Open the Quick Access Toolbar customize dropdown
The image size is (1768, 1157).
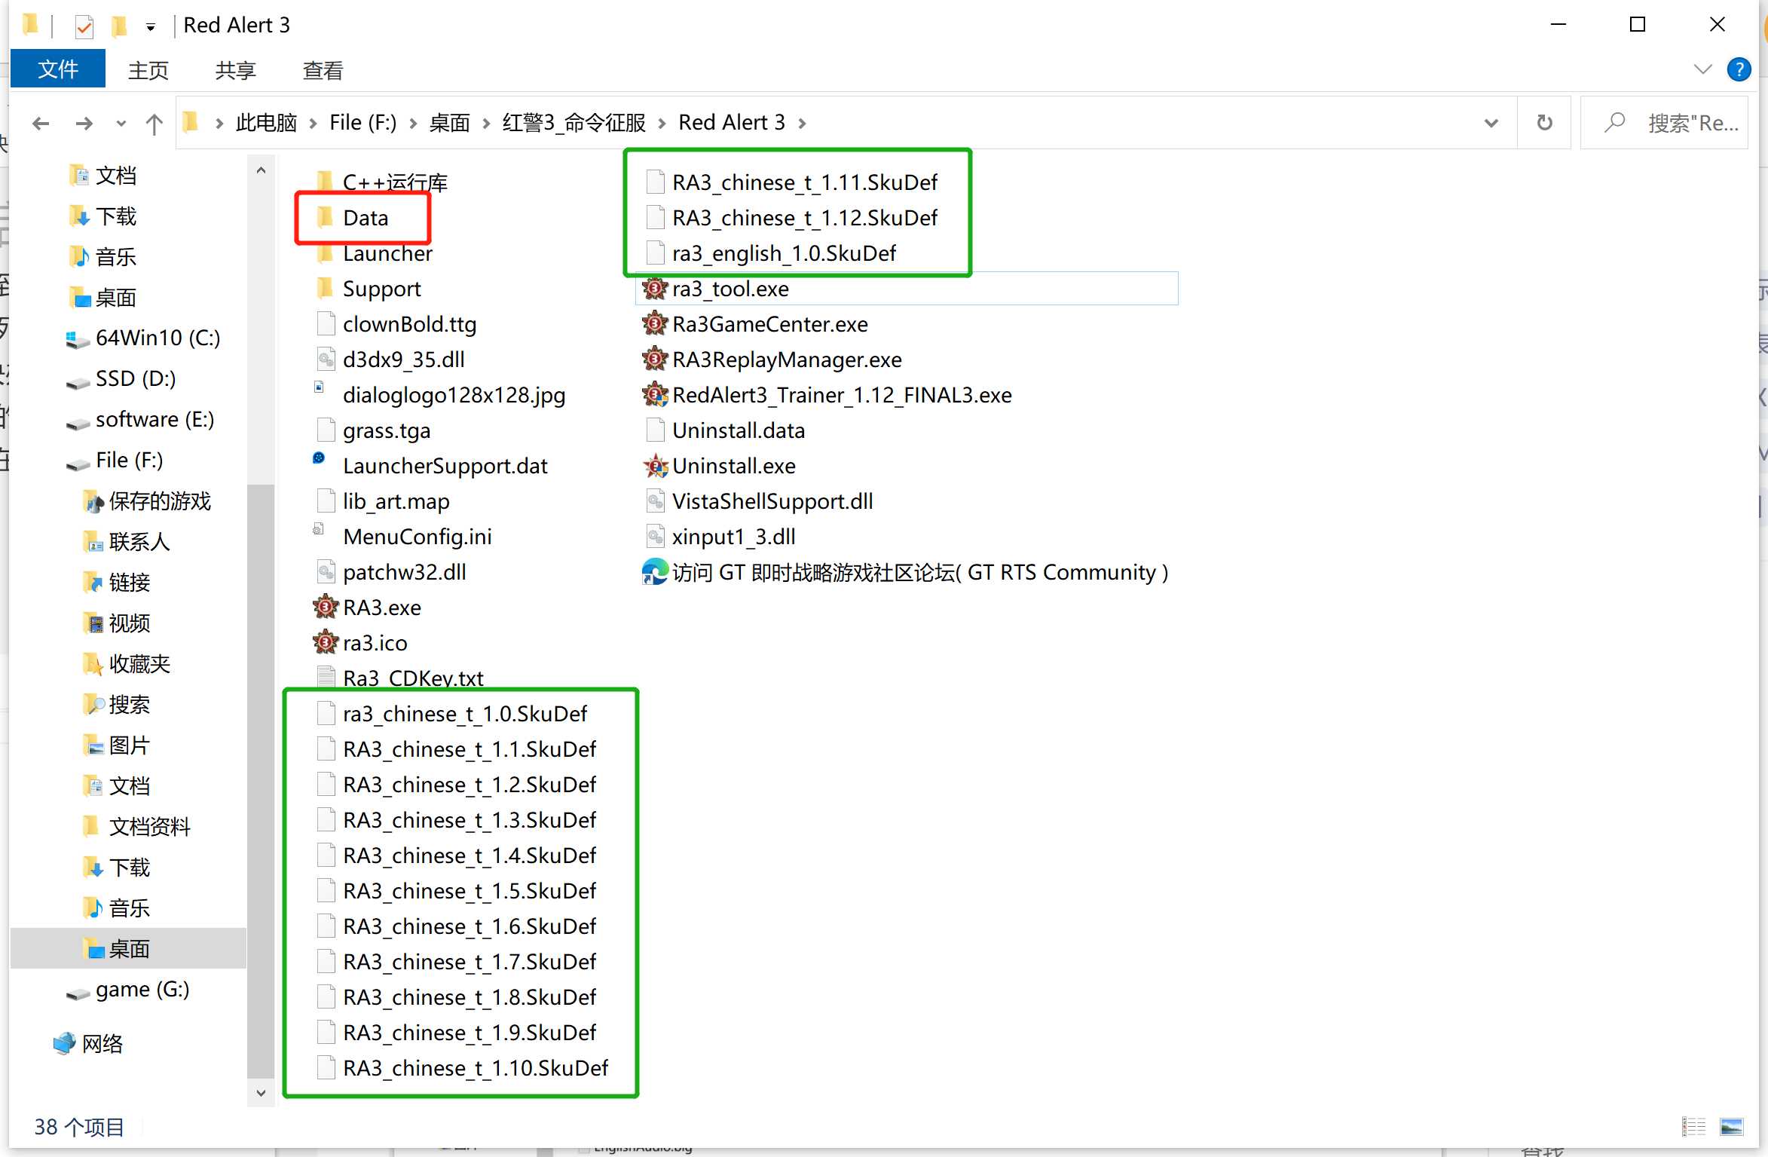151,27
